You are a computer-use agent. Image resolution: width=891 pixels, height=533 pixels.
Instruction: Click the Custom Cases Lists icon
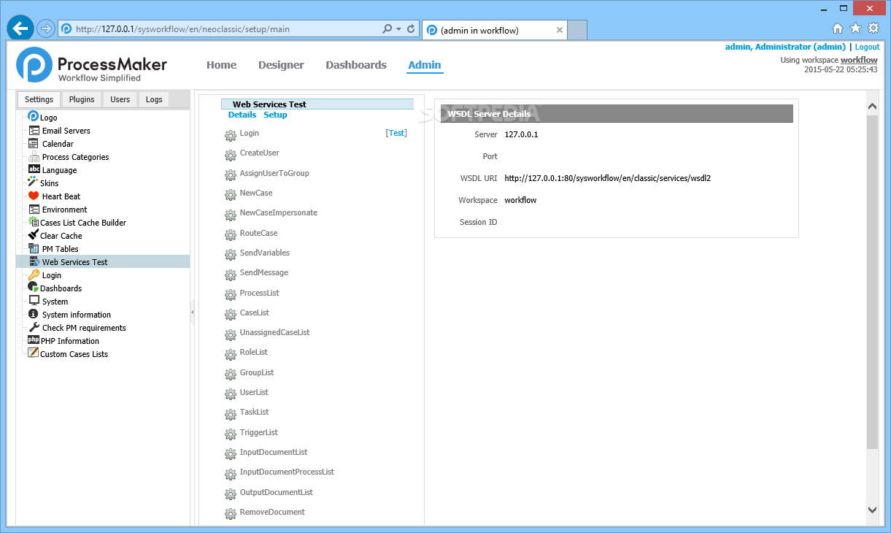pyautogui.click(x=33, y=353)
